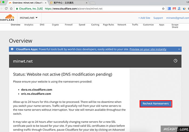Open the Support link
The width and height of the screenshot is (189, 132).
[x=158, y=18]
